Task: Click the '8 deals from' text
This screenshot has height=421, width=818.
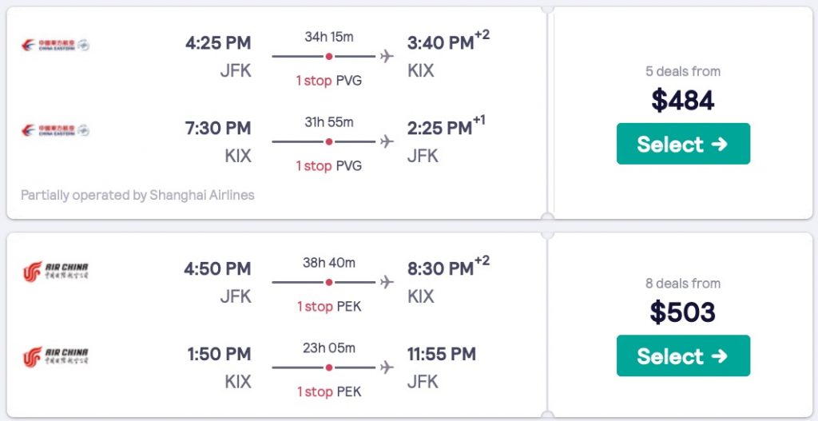Action: [683, 284]
